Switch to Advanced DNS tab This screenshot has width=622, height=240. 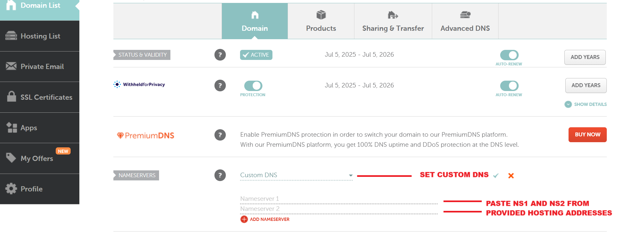465,21
